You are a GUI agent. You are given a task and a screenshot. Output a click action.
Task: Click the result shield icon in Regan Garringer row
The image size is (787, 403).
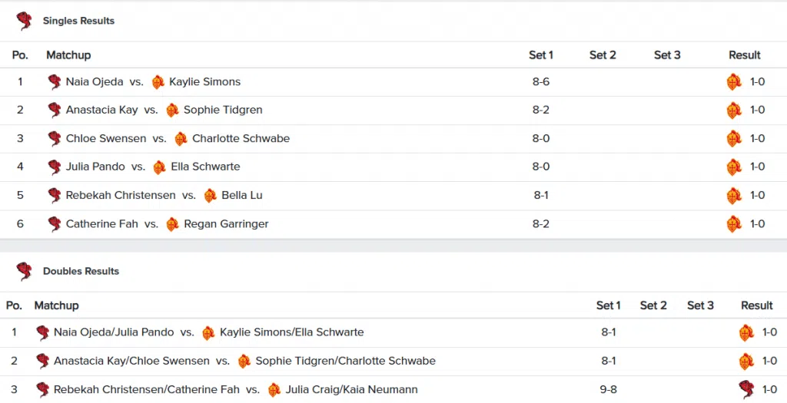click(734, 224)
